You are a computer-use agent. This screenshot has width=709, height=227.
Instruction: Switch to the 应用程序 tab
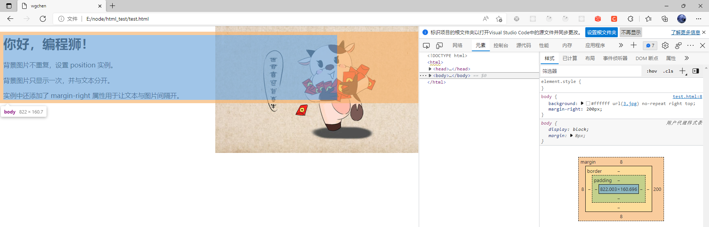pos(595,45)
